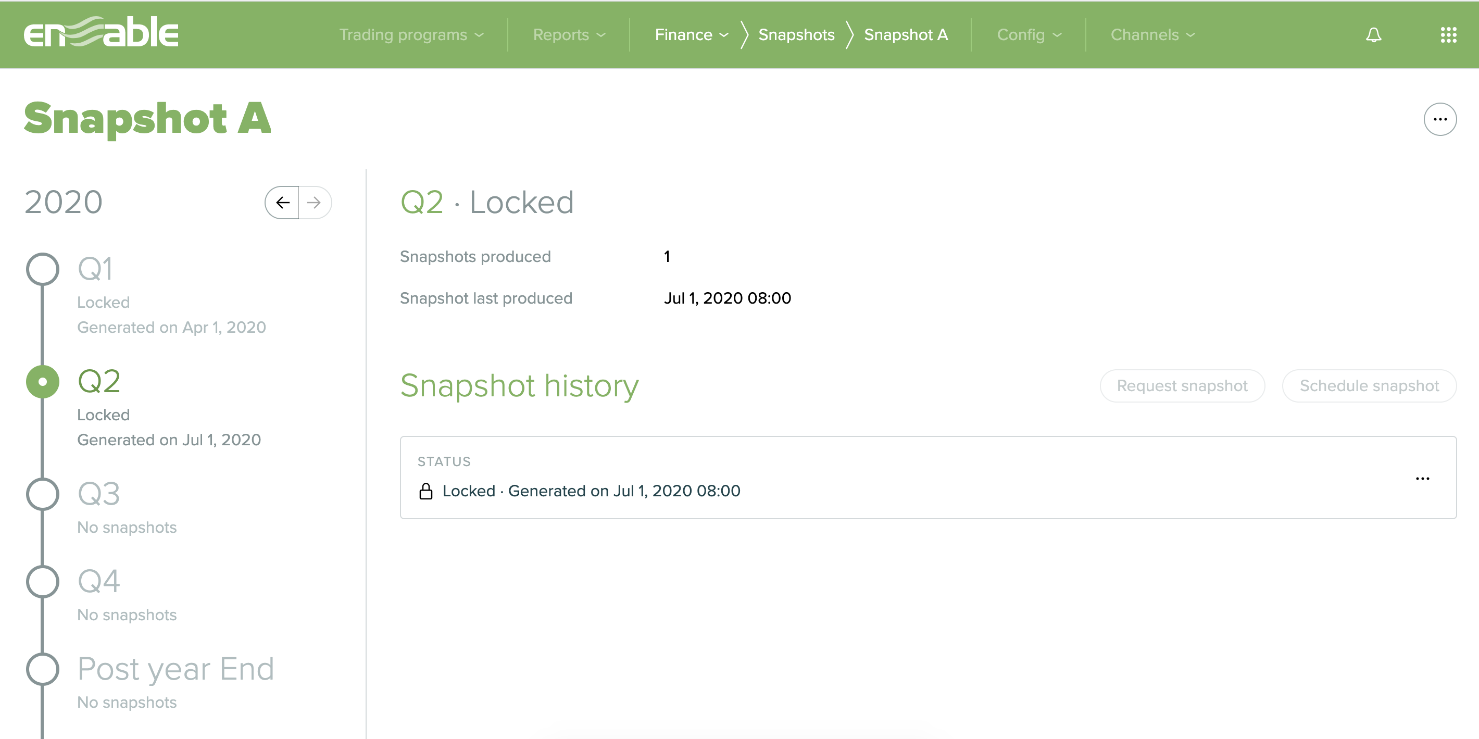The height and width of the screenshot is (739, 1479).
Task: Select the Q1 timeline marker circle
Action: [x=43, y=268]
